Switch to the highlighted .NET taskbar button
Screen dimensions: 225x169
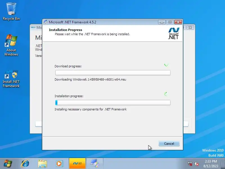click(77, 163)
